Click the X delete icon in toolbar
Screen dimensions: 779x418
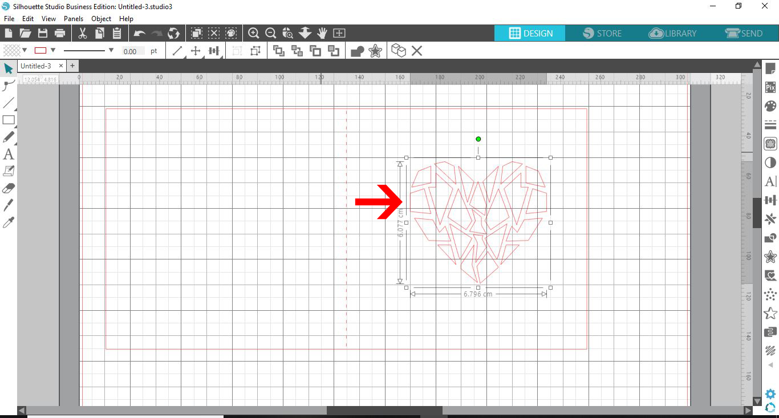pyautogui.click(x=417, y=51)
